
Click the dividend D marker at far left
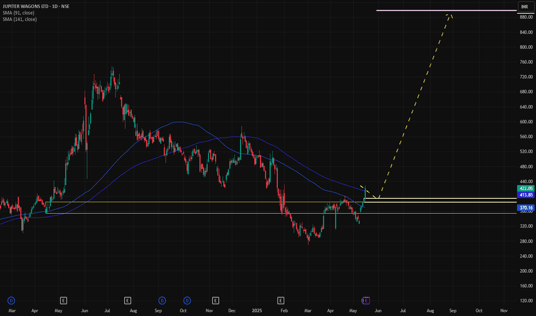[12, 300]
